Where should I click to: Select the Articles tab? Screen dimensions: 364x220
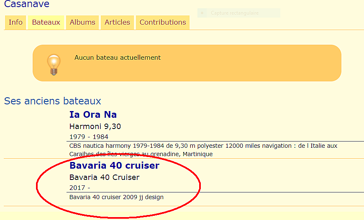(117, 23)
